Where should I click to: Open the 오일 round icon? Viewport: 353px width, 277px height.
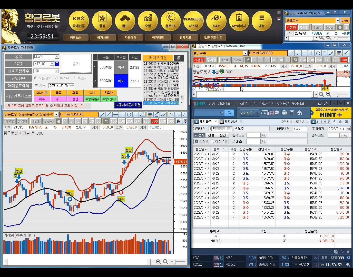click(148, 21)
